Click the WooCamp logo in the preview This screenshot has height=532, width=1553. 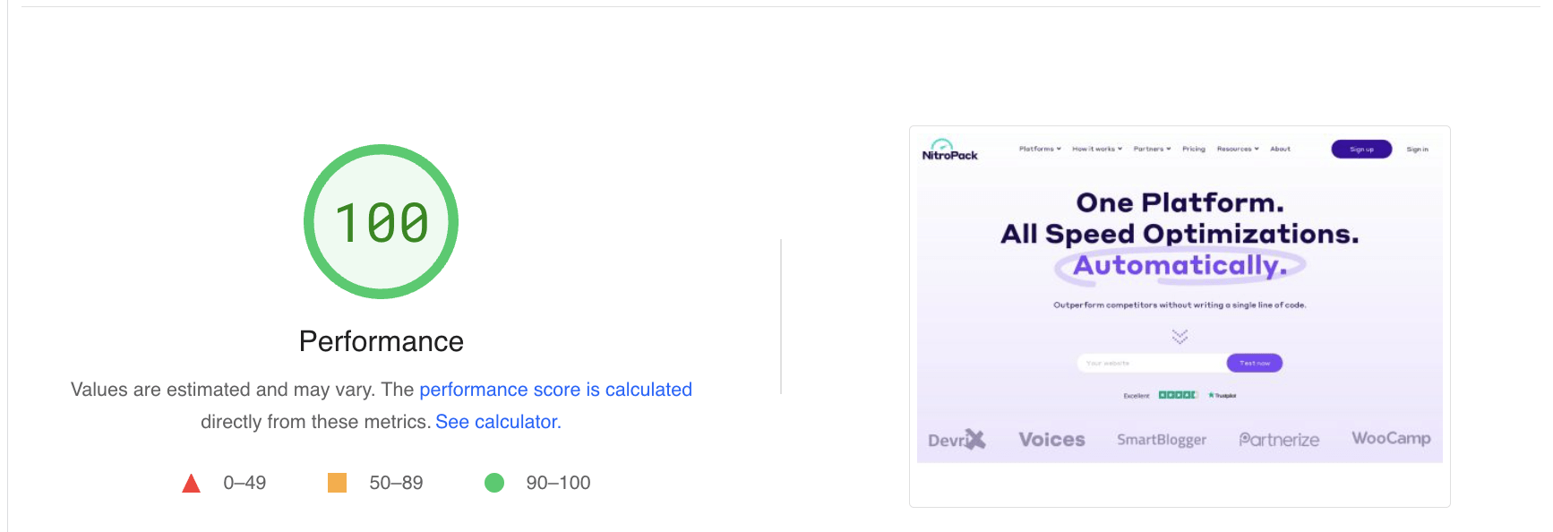pyautogui.click(x=1390, y=438)
